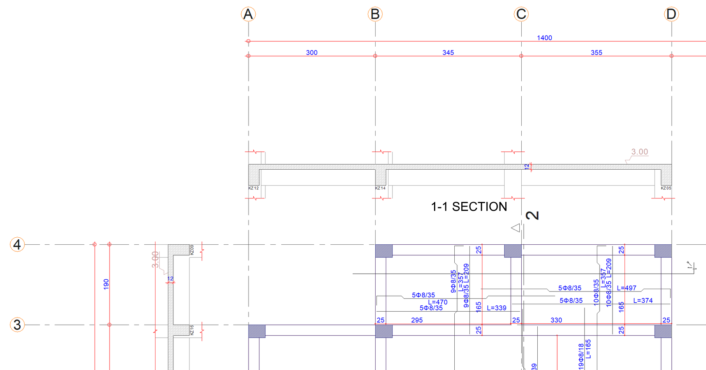Select grid bubble B at the top
Screen dimensions: 706x370
pyautogui.click(x=375, y=14)
